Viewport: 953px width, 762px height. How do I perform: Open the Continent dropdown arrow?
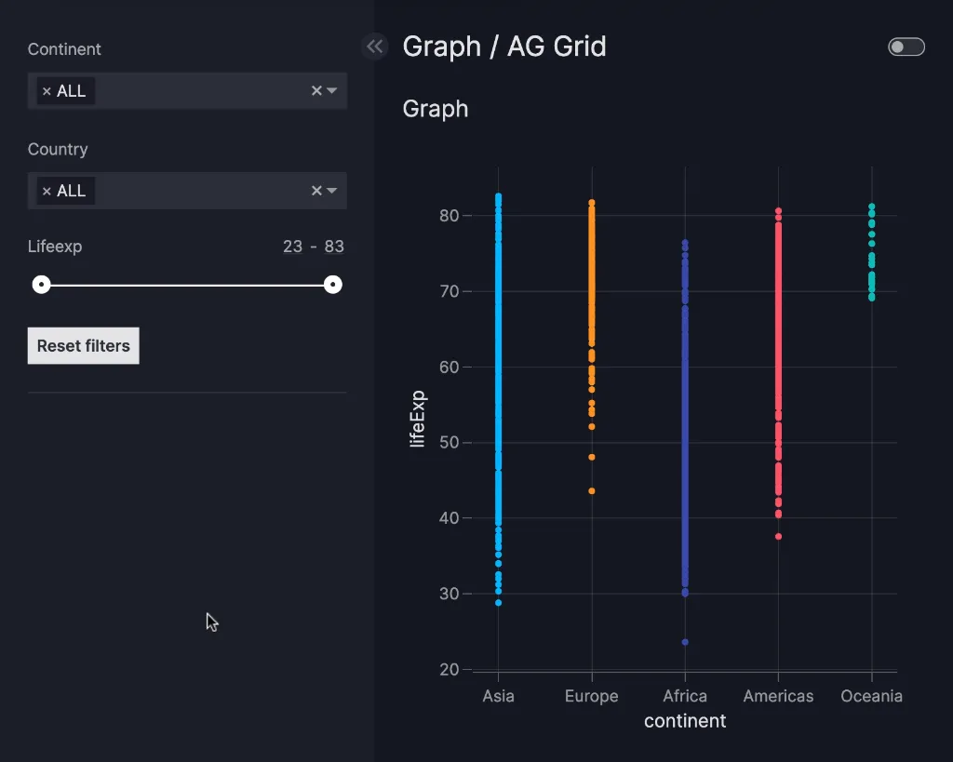pos(332,91)
